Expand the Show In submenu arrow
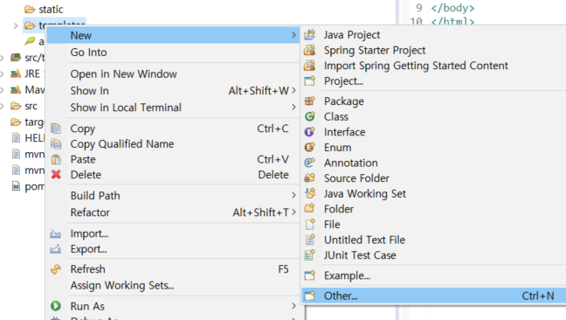 pyautogui.click(x=293, y=90)
